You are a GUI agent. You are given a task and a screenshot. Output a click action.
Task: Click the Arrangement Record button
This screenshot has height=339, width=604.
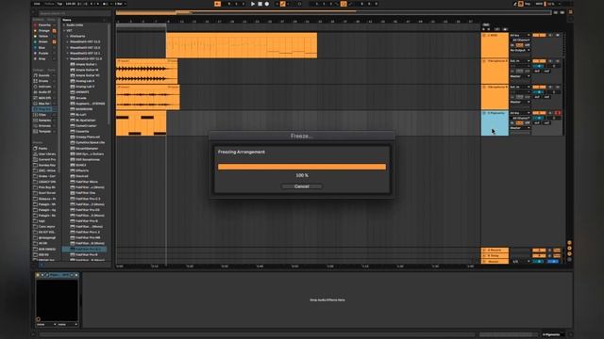266,4
